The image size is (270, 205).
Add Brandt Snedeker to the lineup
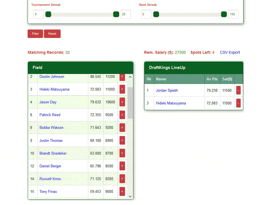(x=122, y=153)
